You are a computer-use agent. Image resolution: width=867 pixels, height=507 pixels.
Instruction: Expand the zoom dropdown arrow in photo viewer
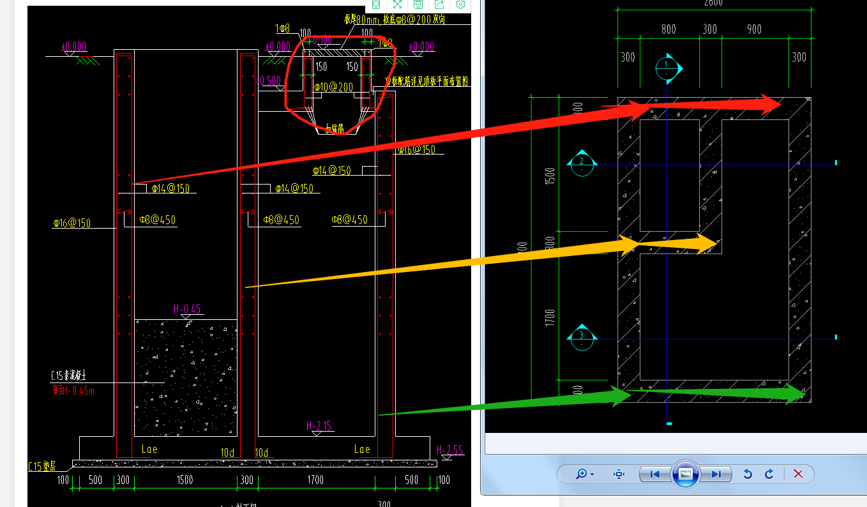(x=592, y=474)
